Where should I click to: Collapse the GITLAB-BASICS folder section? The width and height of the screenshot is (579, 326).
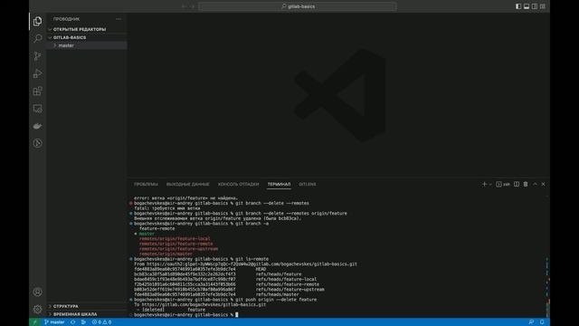(87, 38)
